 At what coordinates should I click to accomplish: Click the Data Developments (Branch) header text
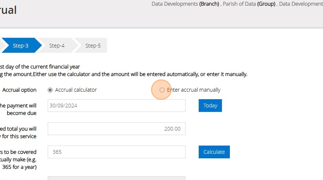click(x=185, y=4)
